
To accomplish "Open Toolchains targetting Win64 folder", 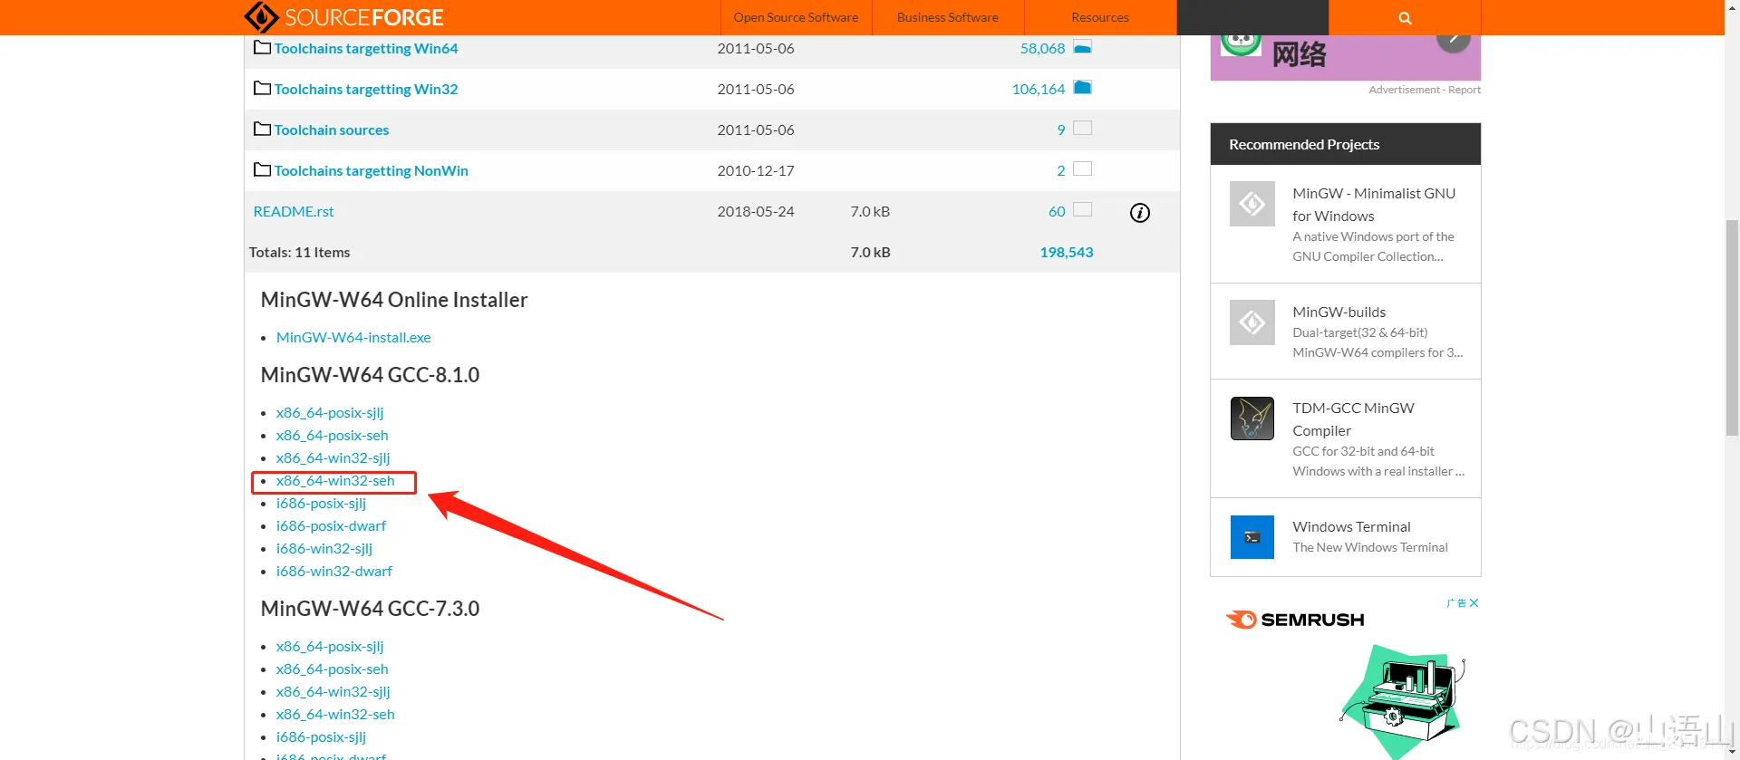I will click(366, 48).
